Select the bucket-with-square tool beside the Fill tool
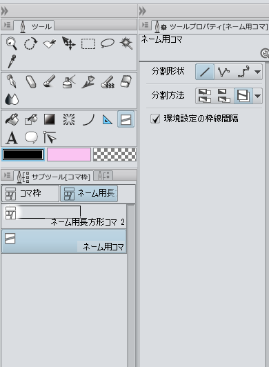Viewport: 269px width, 367px height. 30,119
